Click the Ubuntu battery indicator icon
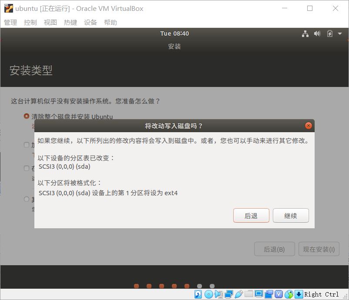The height and width of the screenshot is (300, 349). tap(330, 33)
